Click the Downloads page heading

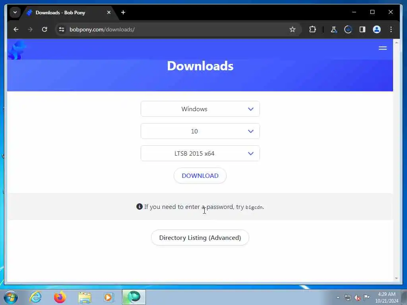click(x=200, y=66)
